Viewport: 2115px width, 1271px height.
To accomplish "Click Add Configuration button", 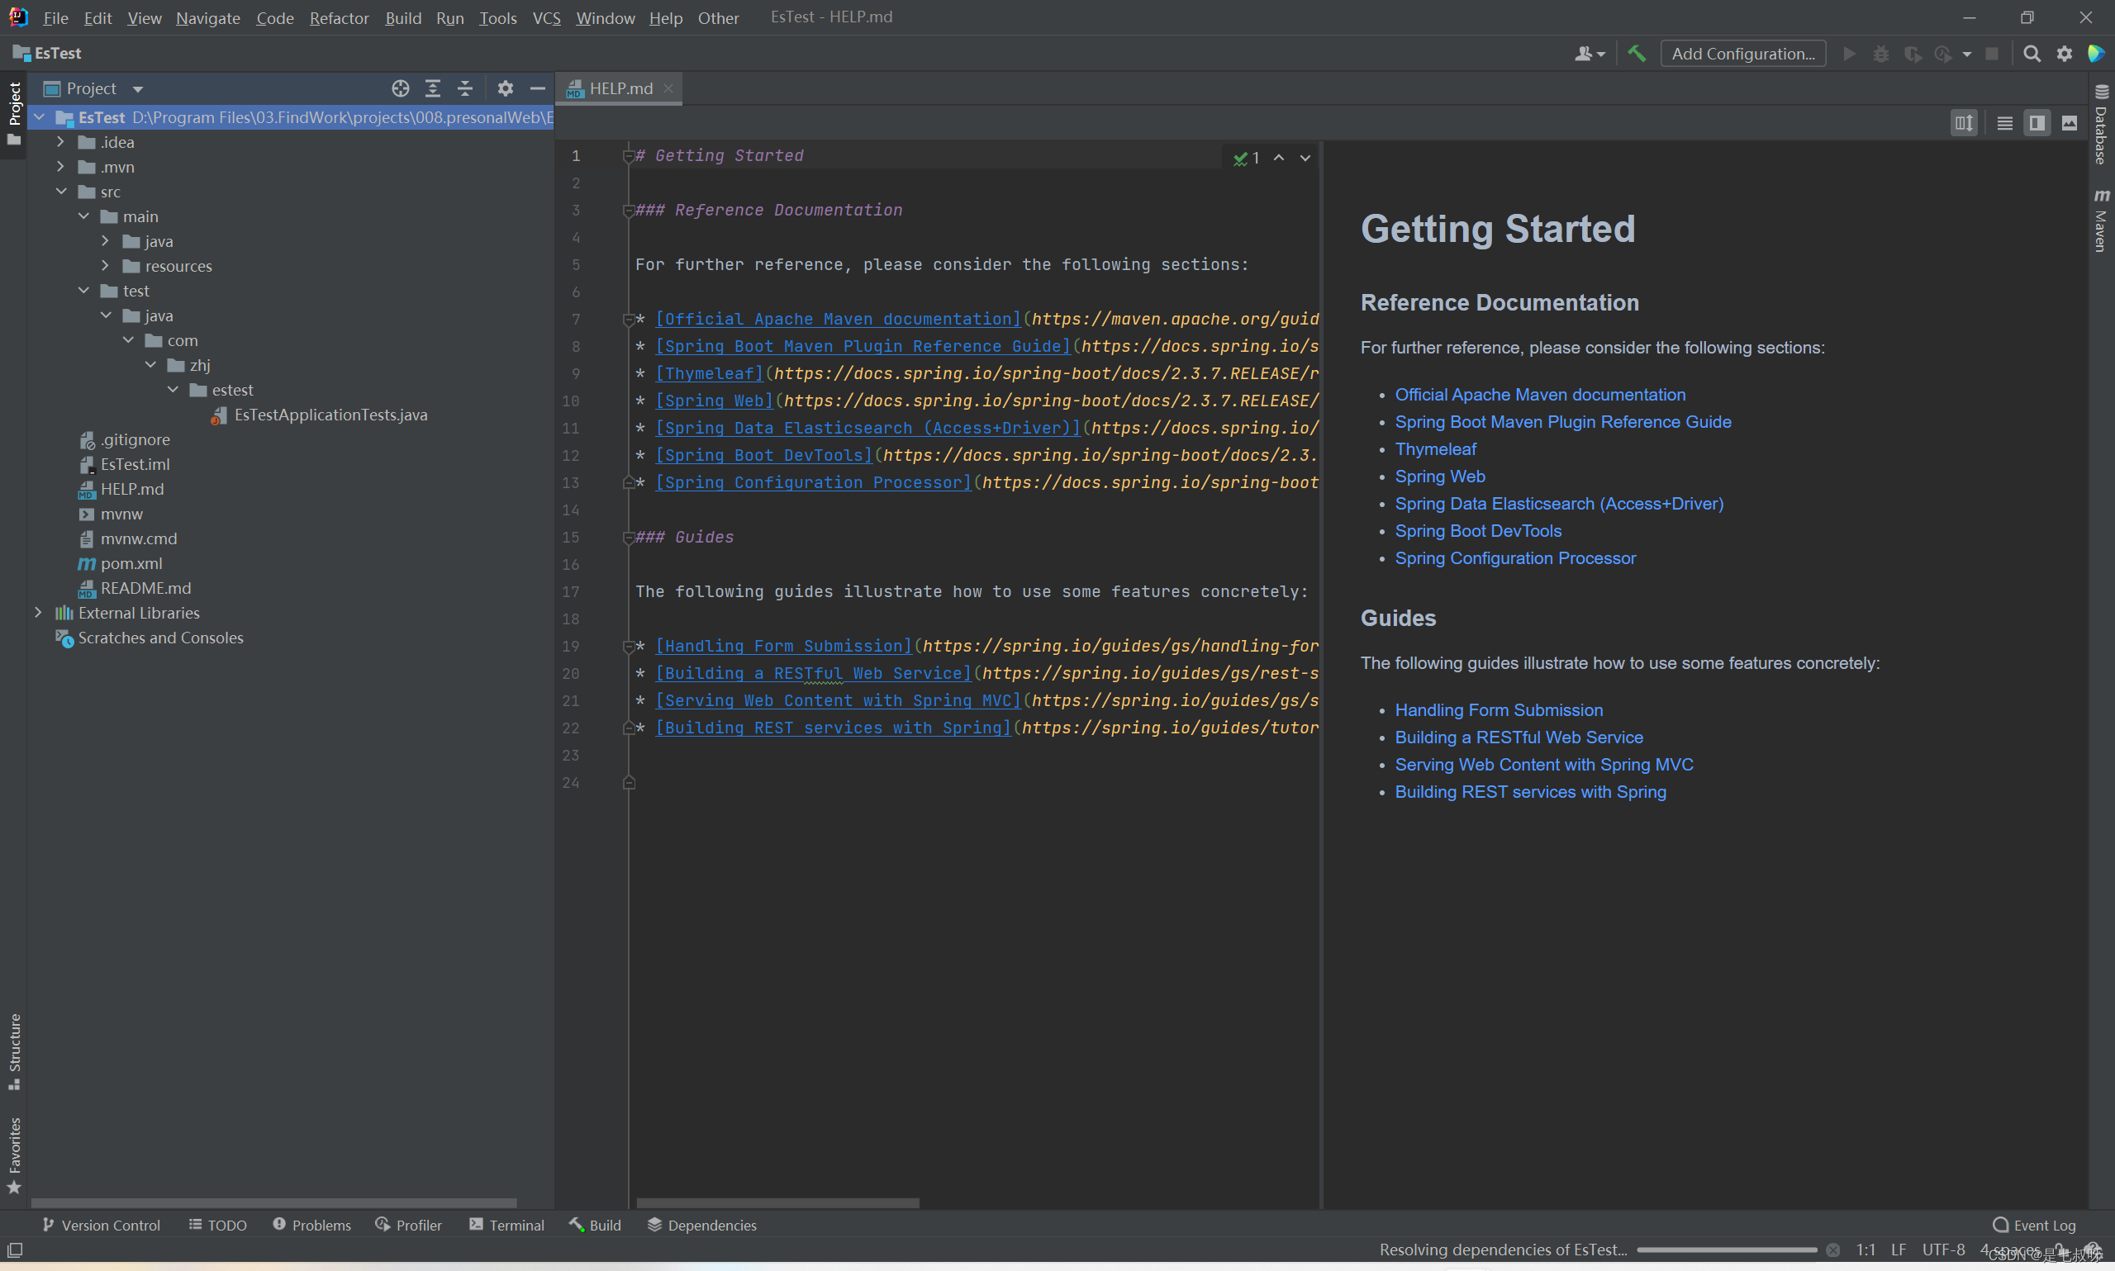I will pyautogui.click(x=1742, y=53).
